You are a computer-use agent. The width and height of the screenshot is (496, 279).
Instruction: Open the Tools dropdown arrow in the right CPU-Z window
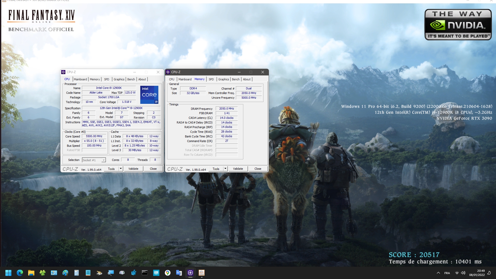[x=225, y=169]
